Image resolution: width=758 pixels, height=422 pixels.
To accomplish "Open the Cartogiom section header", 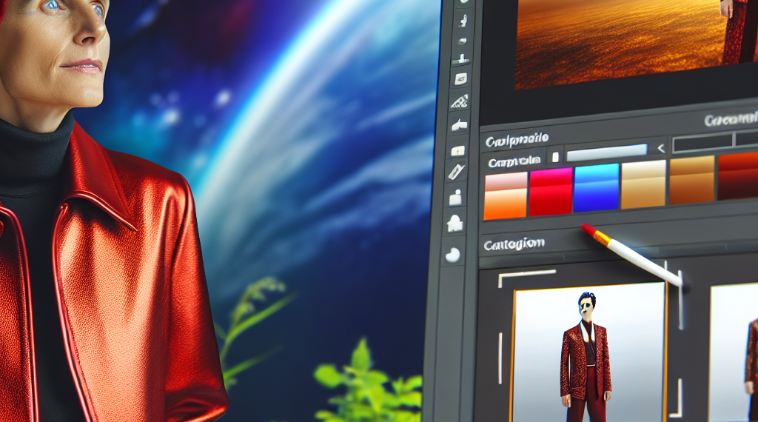I will click(514, 244).
